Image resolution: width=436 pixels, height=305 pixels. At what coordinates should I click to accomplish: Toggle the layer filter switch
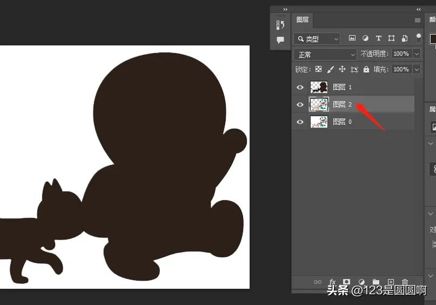click(419, 38)
